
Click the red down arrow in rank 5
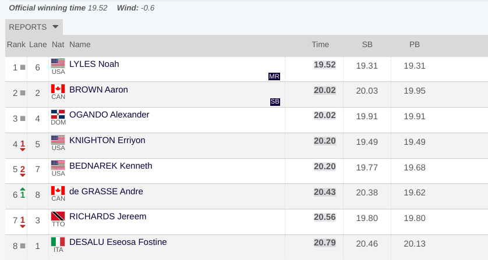point(22,175)
